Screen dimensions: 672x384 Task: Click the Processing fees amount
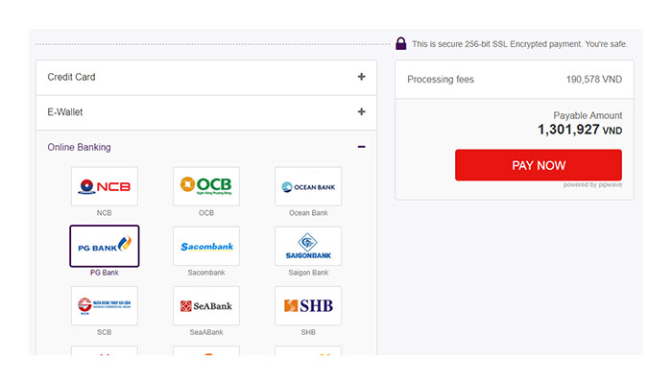pyautogui.click(x=594, y=79)
